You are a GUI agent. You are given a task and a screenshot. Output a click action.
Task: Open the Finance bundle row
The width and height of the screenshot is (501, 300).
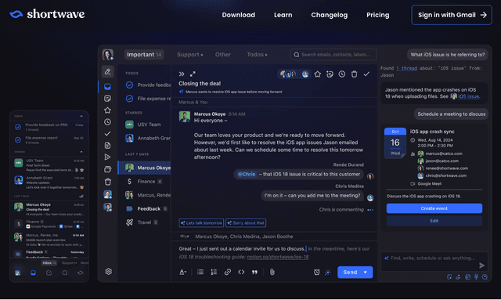pos(145,182)
